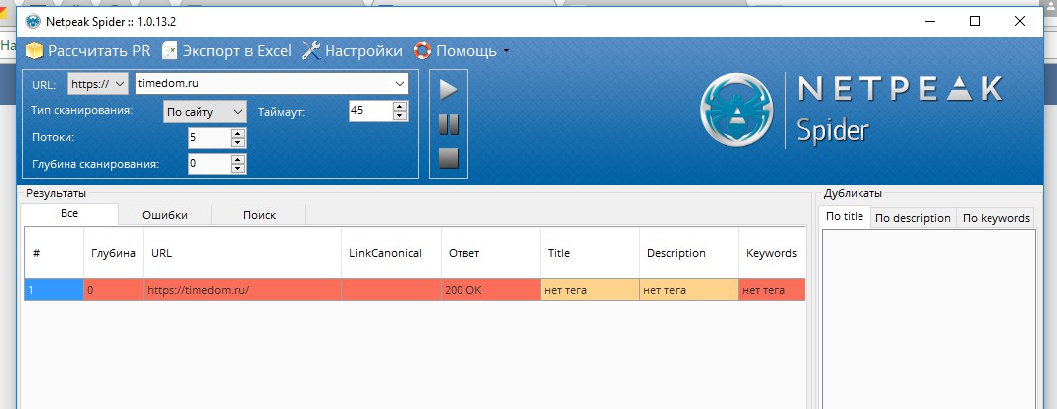Open the https:// protocol dropdown
Screen dimensions: 1057x409
point(97,85)
